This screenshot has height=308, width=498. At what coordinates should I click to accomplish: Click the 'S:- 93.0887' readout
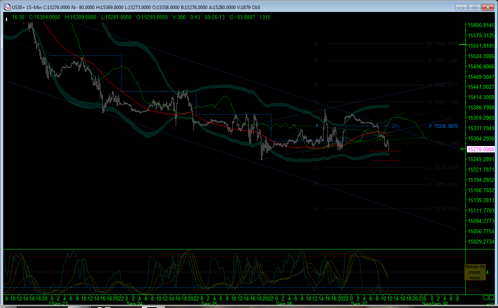click(241, 17)
